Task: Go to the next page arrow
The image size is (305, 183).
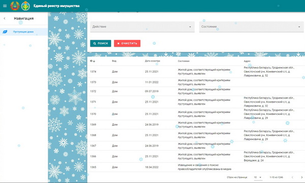Action: tap(301, 177)
